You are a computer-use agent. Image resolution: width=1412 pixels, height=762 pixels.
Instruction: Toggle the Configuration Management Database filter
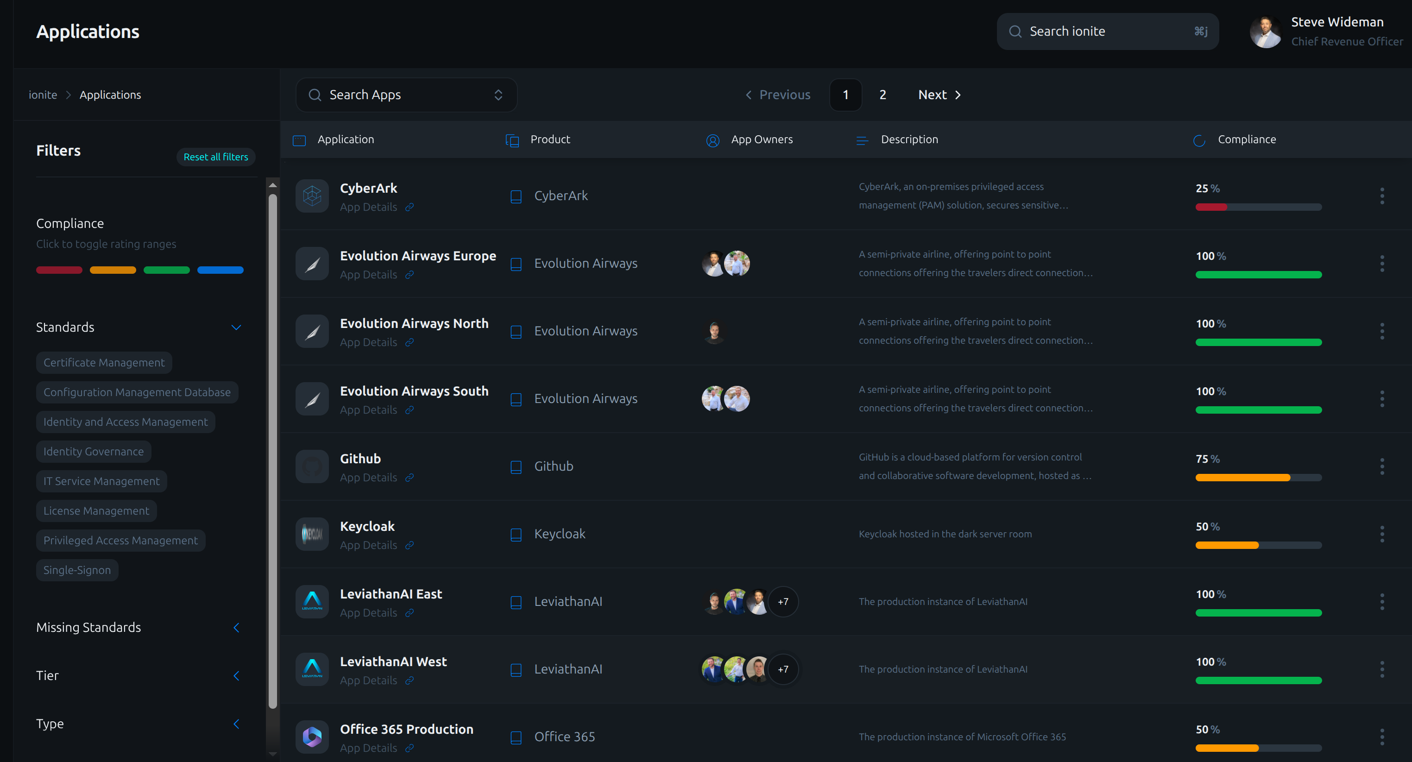pos(137,392)
